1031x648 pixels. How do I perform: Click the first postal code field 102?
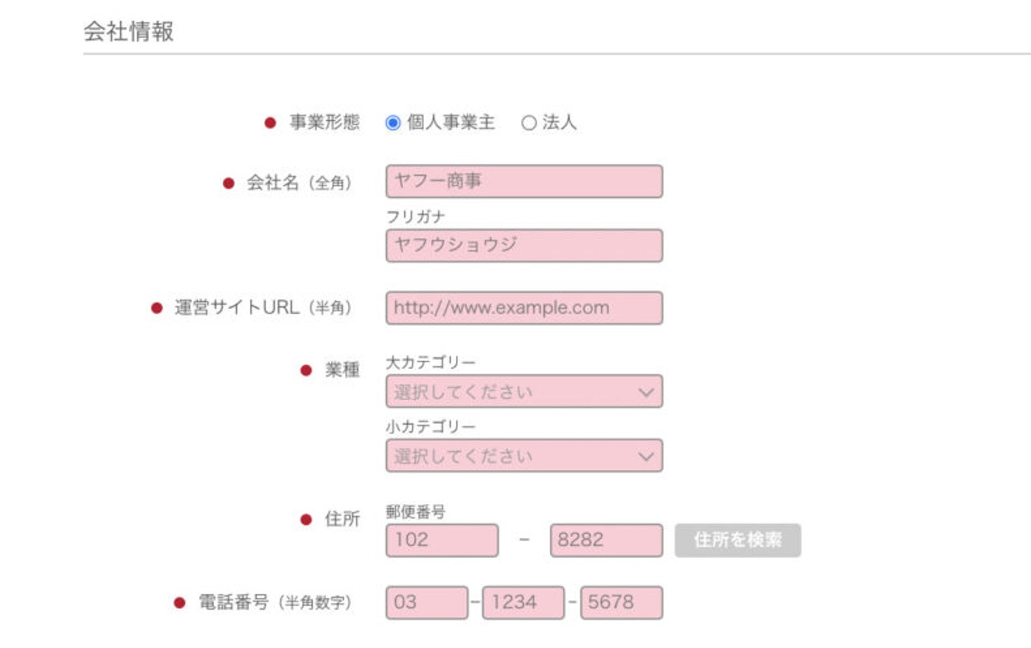pyautogui.click(x=442, y=540)
